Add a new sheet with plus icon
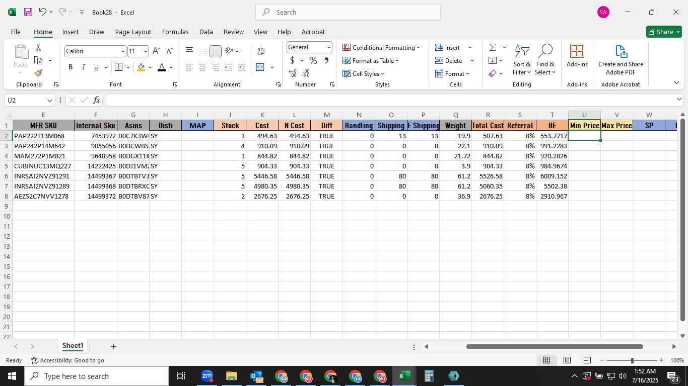Screen dimensions: 688x386 coord(113,346)
